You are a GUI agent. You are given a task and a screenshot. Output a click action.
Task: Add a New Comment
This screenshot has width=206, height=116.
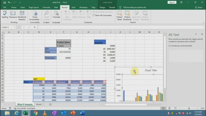click(x=67, y=15)
